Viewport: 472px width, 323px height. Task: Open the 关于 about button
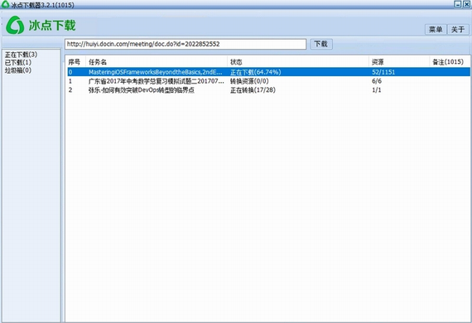(x=458, y=29)
